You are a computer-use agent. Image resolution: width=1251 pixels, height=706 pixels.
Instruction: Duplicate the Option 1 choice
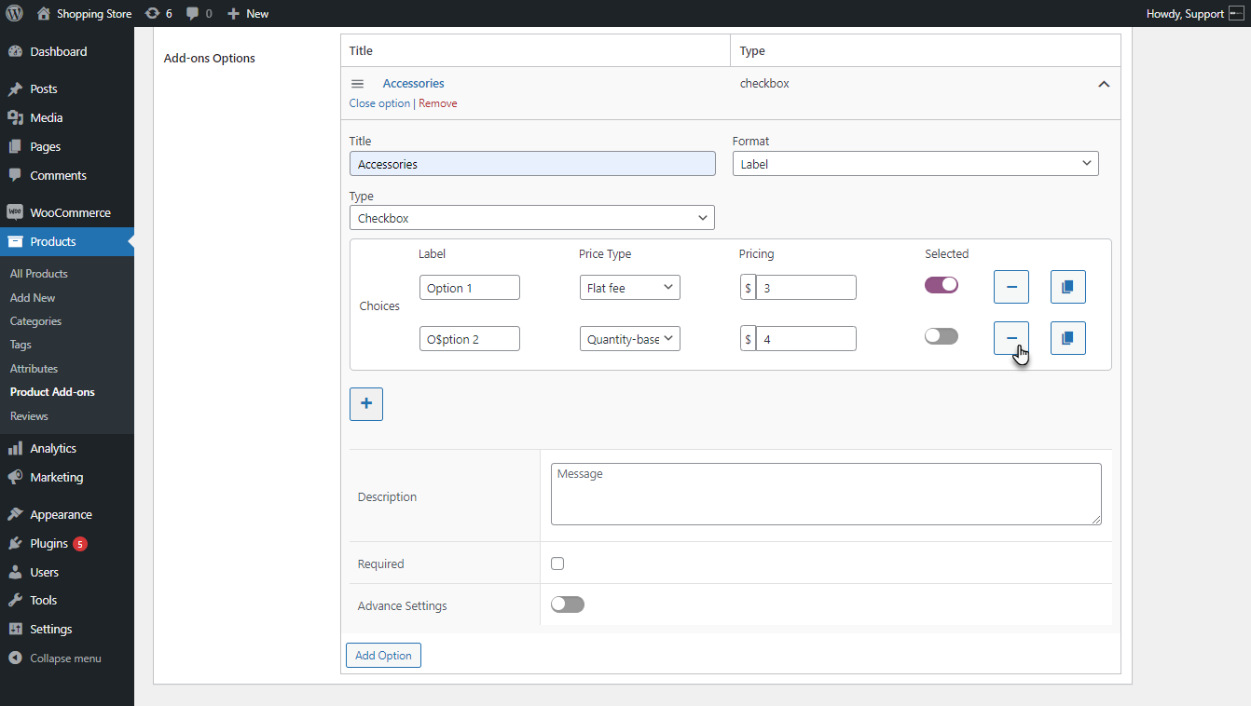1068,287
